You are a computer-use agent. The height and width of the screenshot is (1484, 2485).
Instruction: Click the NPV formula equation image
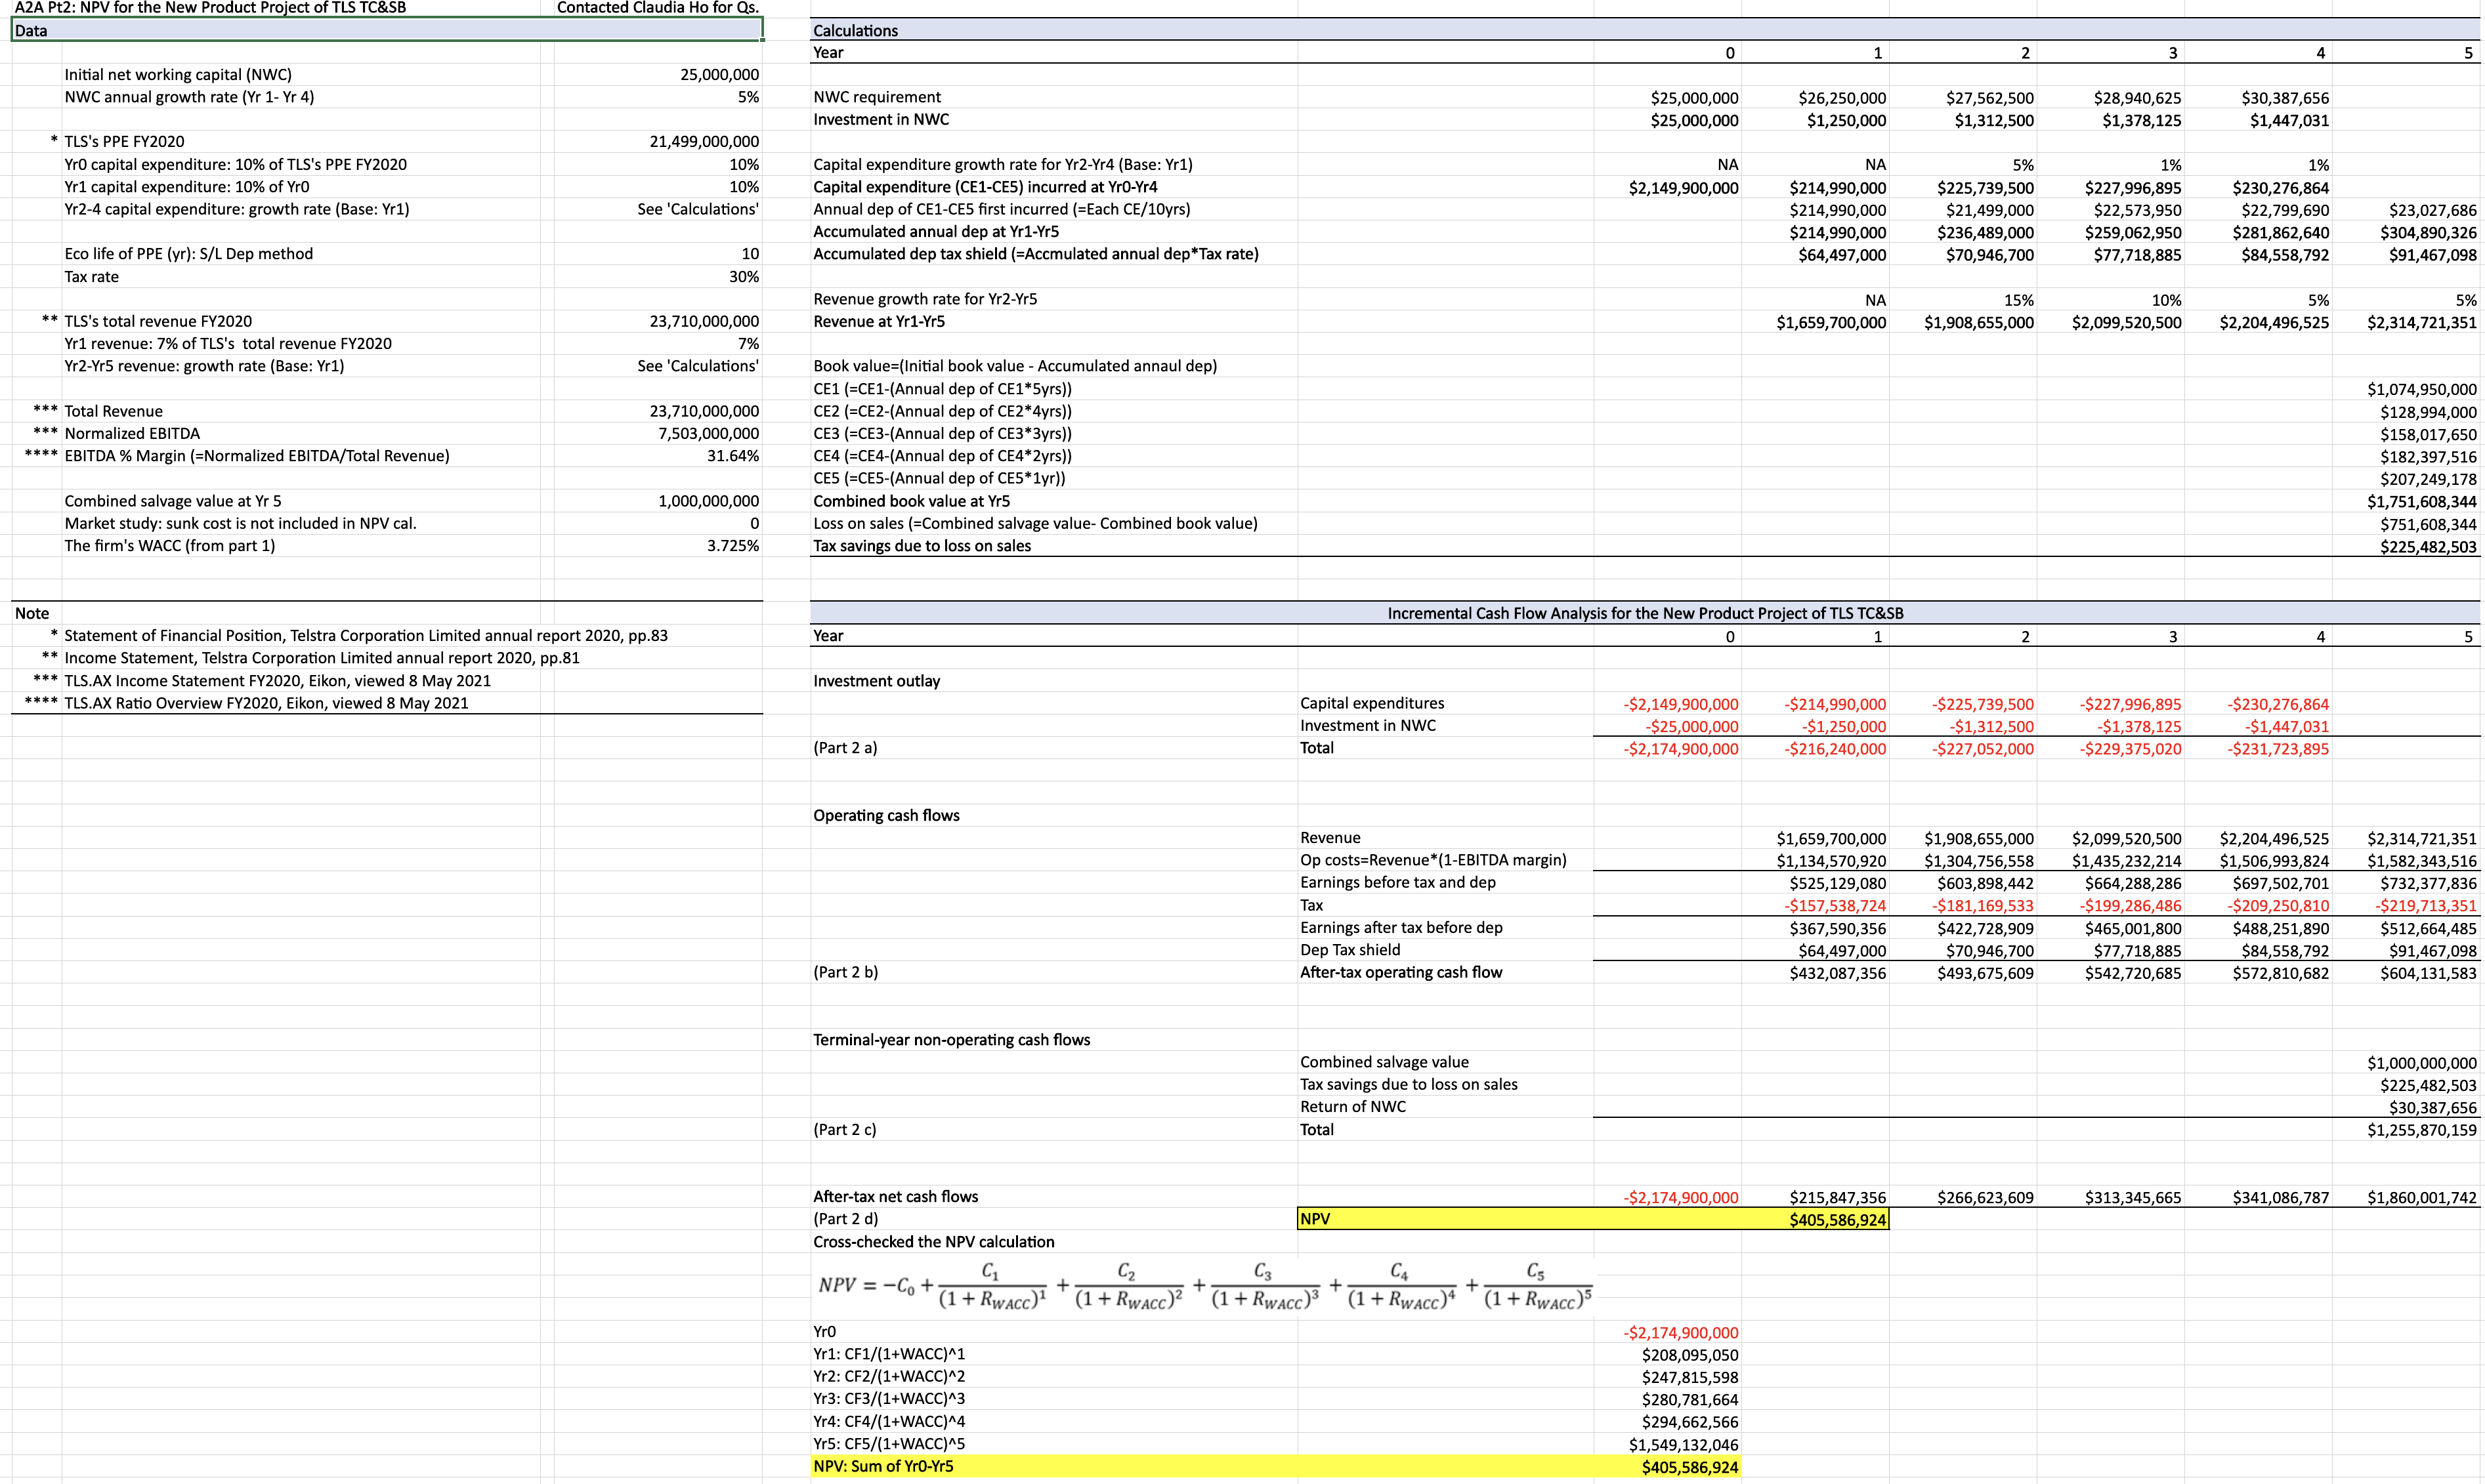tap(1200, 1287)
